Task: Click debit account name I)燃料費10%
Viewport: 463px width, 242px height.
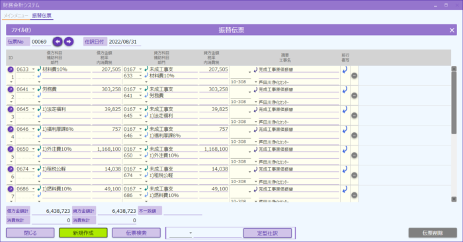Action: pyautogui.click(x=57, y=189)
